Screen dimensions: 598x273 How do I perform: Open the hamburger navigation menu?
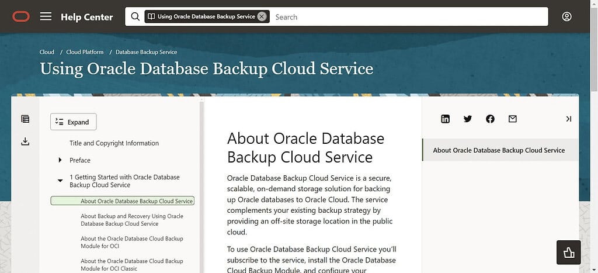pyautogui.click(x=46, y=16)
